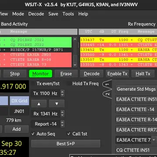Click the Tx 1100 Hz field
Image resolution: width=157 pixels, height=157 pixels.
pos(45,93)
